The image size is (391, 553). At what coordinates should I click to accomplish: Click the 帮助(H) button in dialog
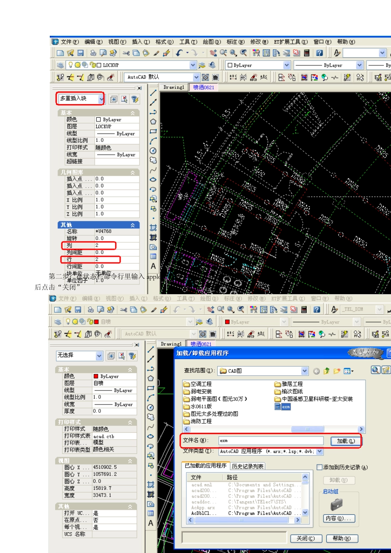coord(342,539)
